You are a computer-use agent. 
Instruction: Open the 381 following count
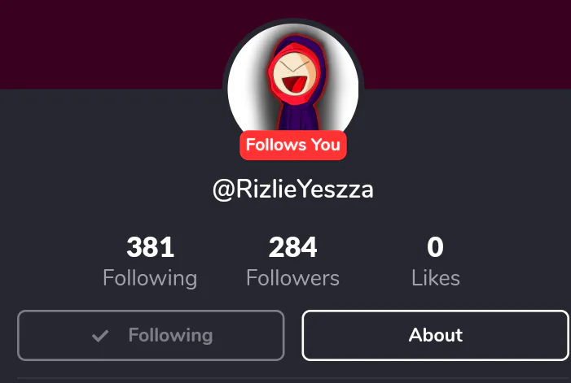tap(150, 247)
